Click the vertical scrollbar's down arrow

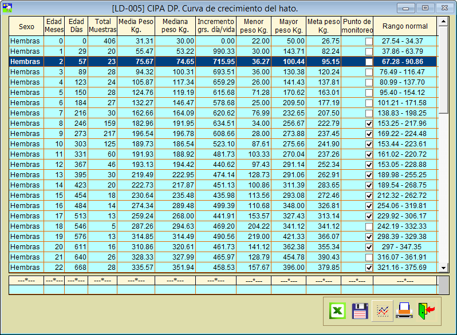[443, 268]
